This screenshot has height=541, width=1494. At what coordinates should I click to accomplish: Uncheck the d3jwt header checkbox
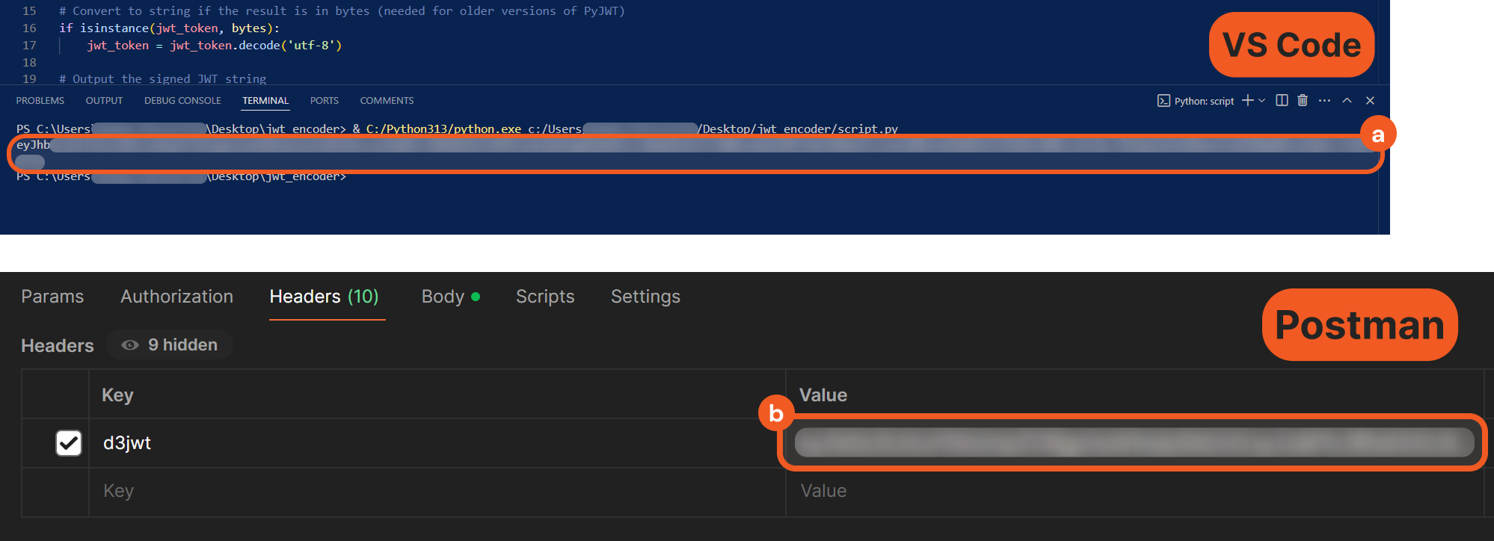[x=69, y=442]
